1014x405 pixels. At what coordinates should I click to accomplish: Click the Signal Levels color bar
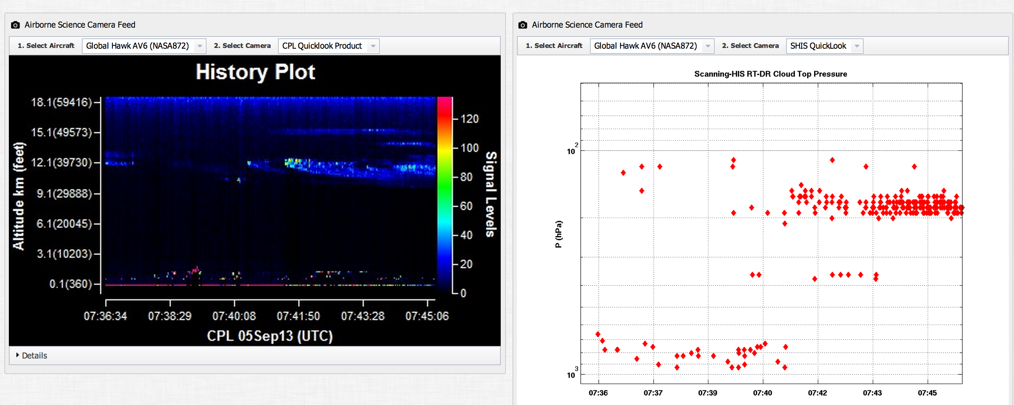pyautogui.click(x=444, y=195)
